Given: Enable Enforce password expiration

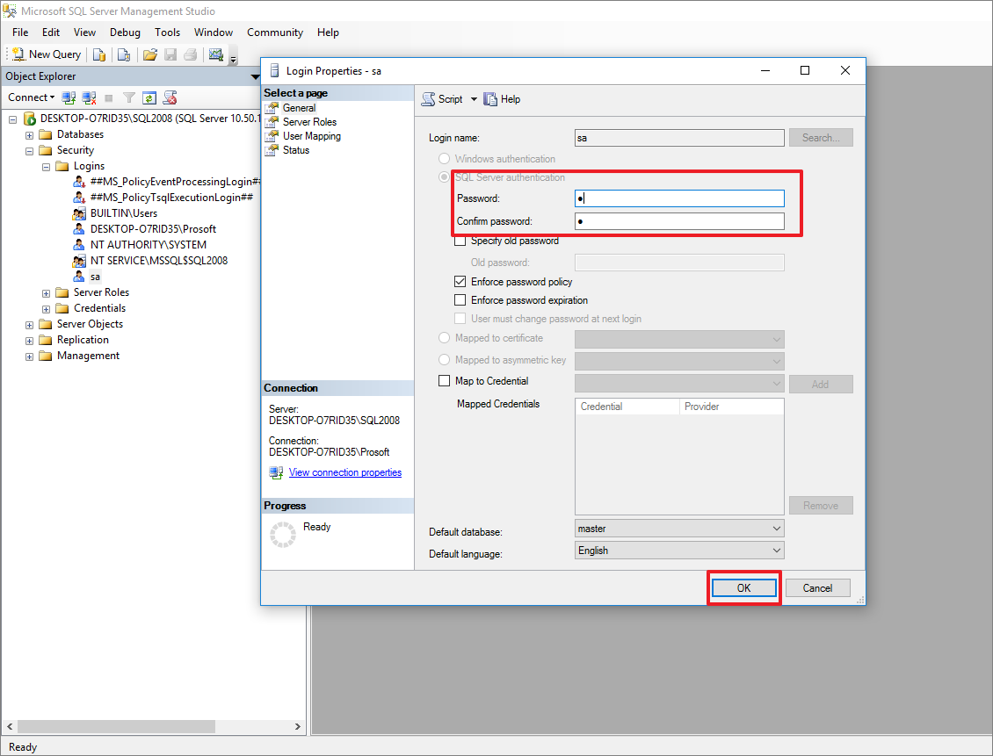Looking at the screenshot, I should pos(460,300).
